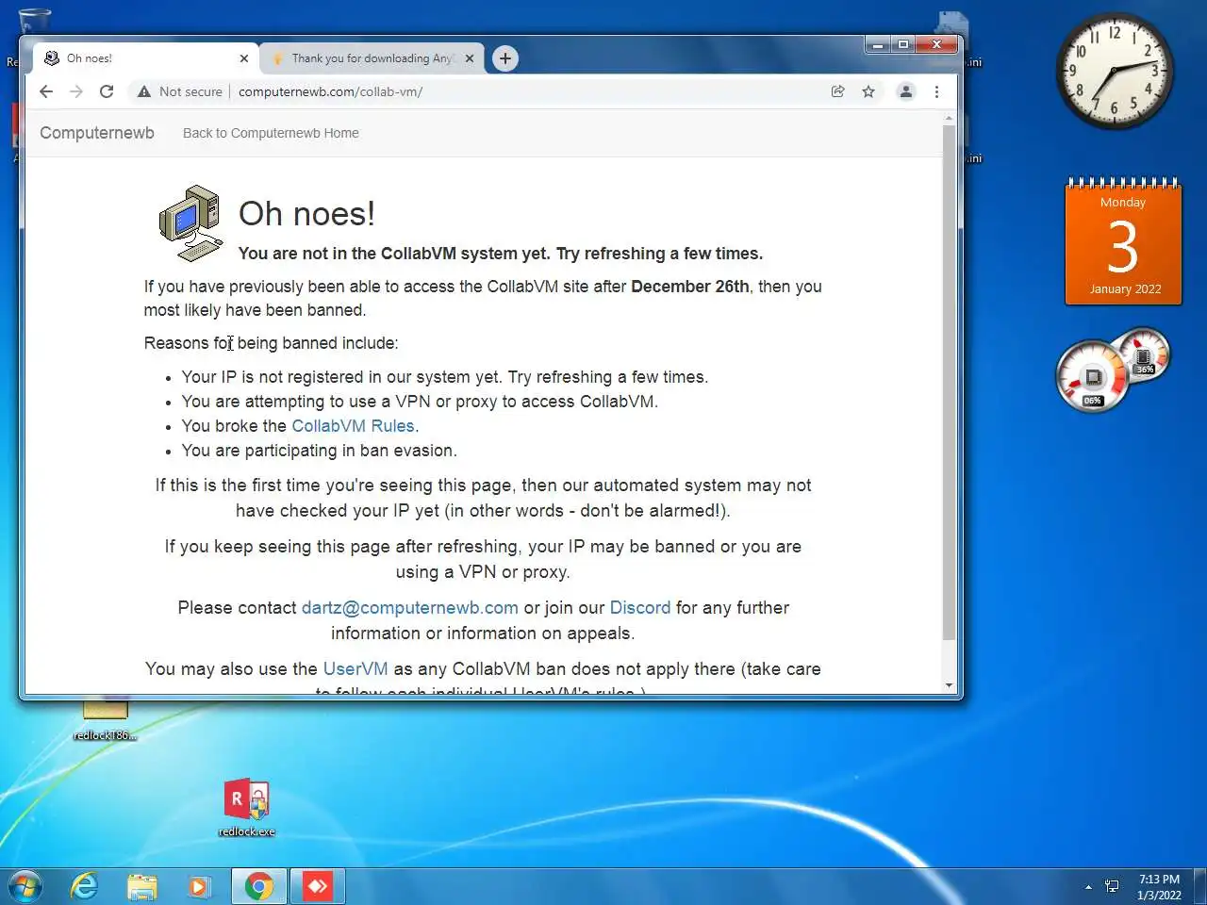Click the analog clock gadget
The image size is (1207, 905).
coord(1115,71)
